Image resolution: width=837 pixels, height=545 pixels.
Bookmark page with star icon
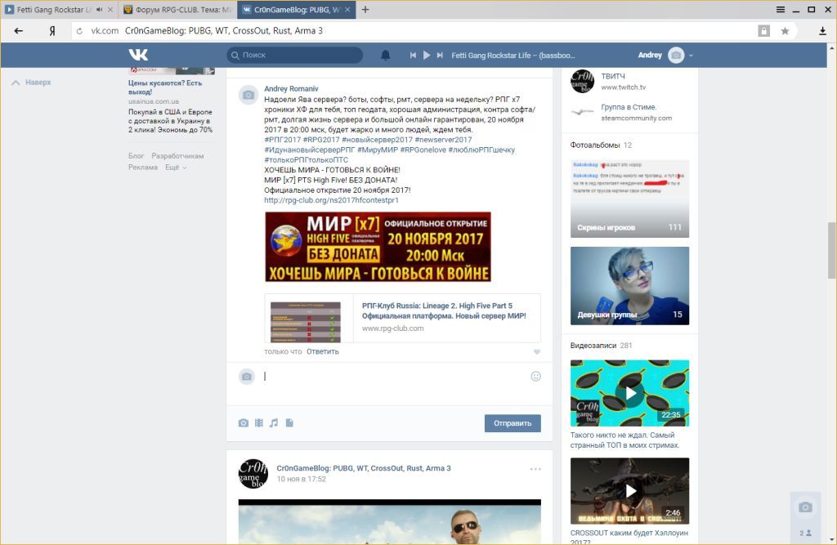pos(785,31)
